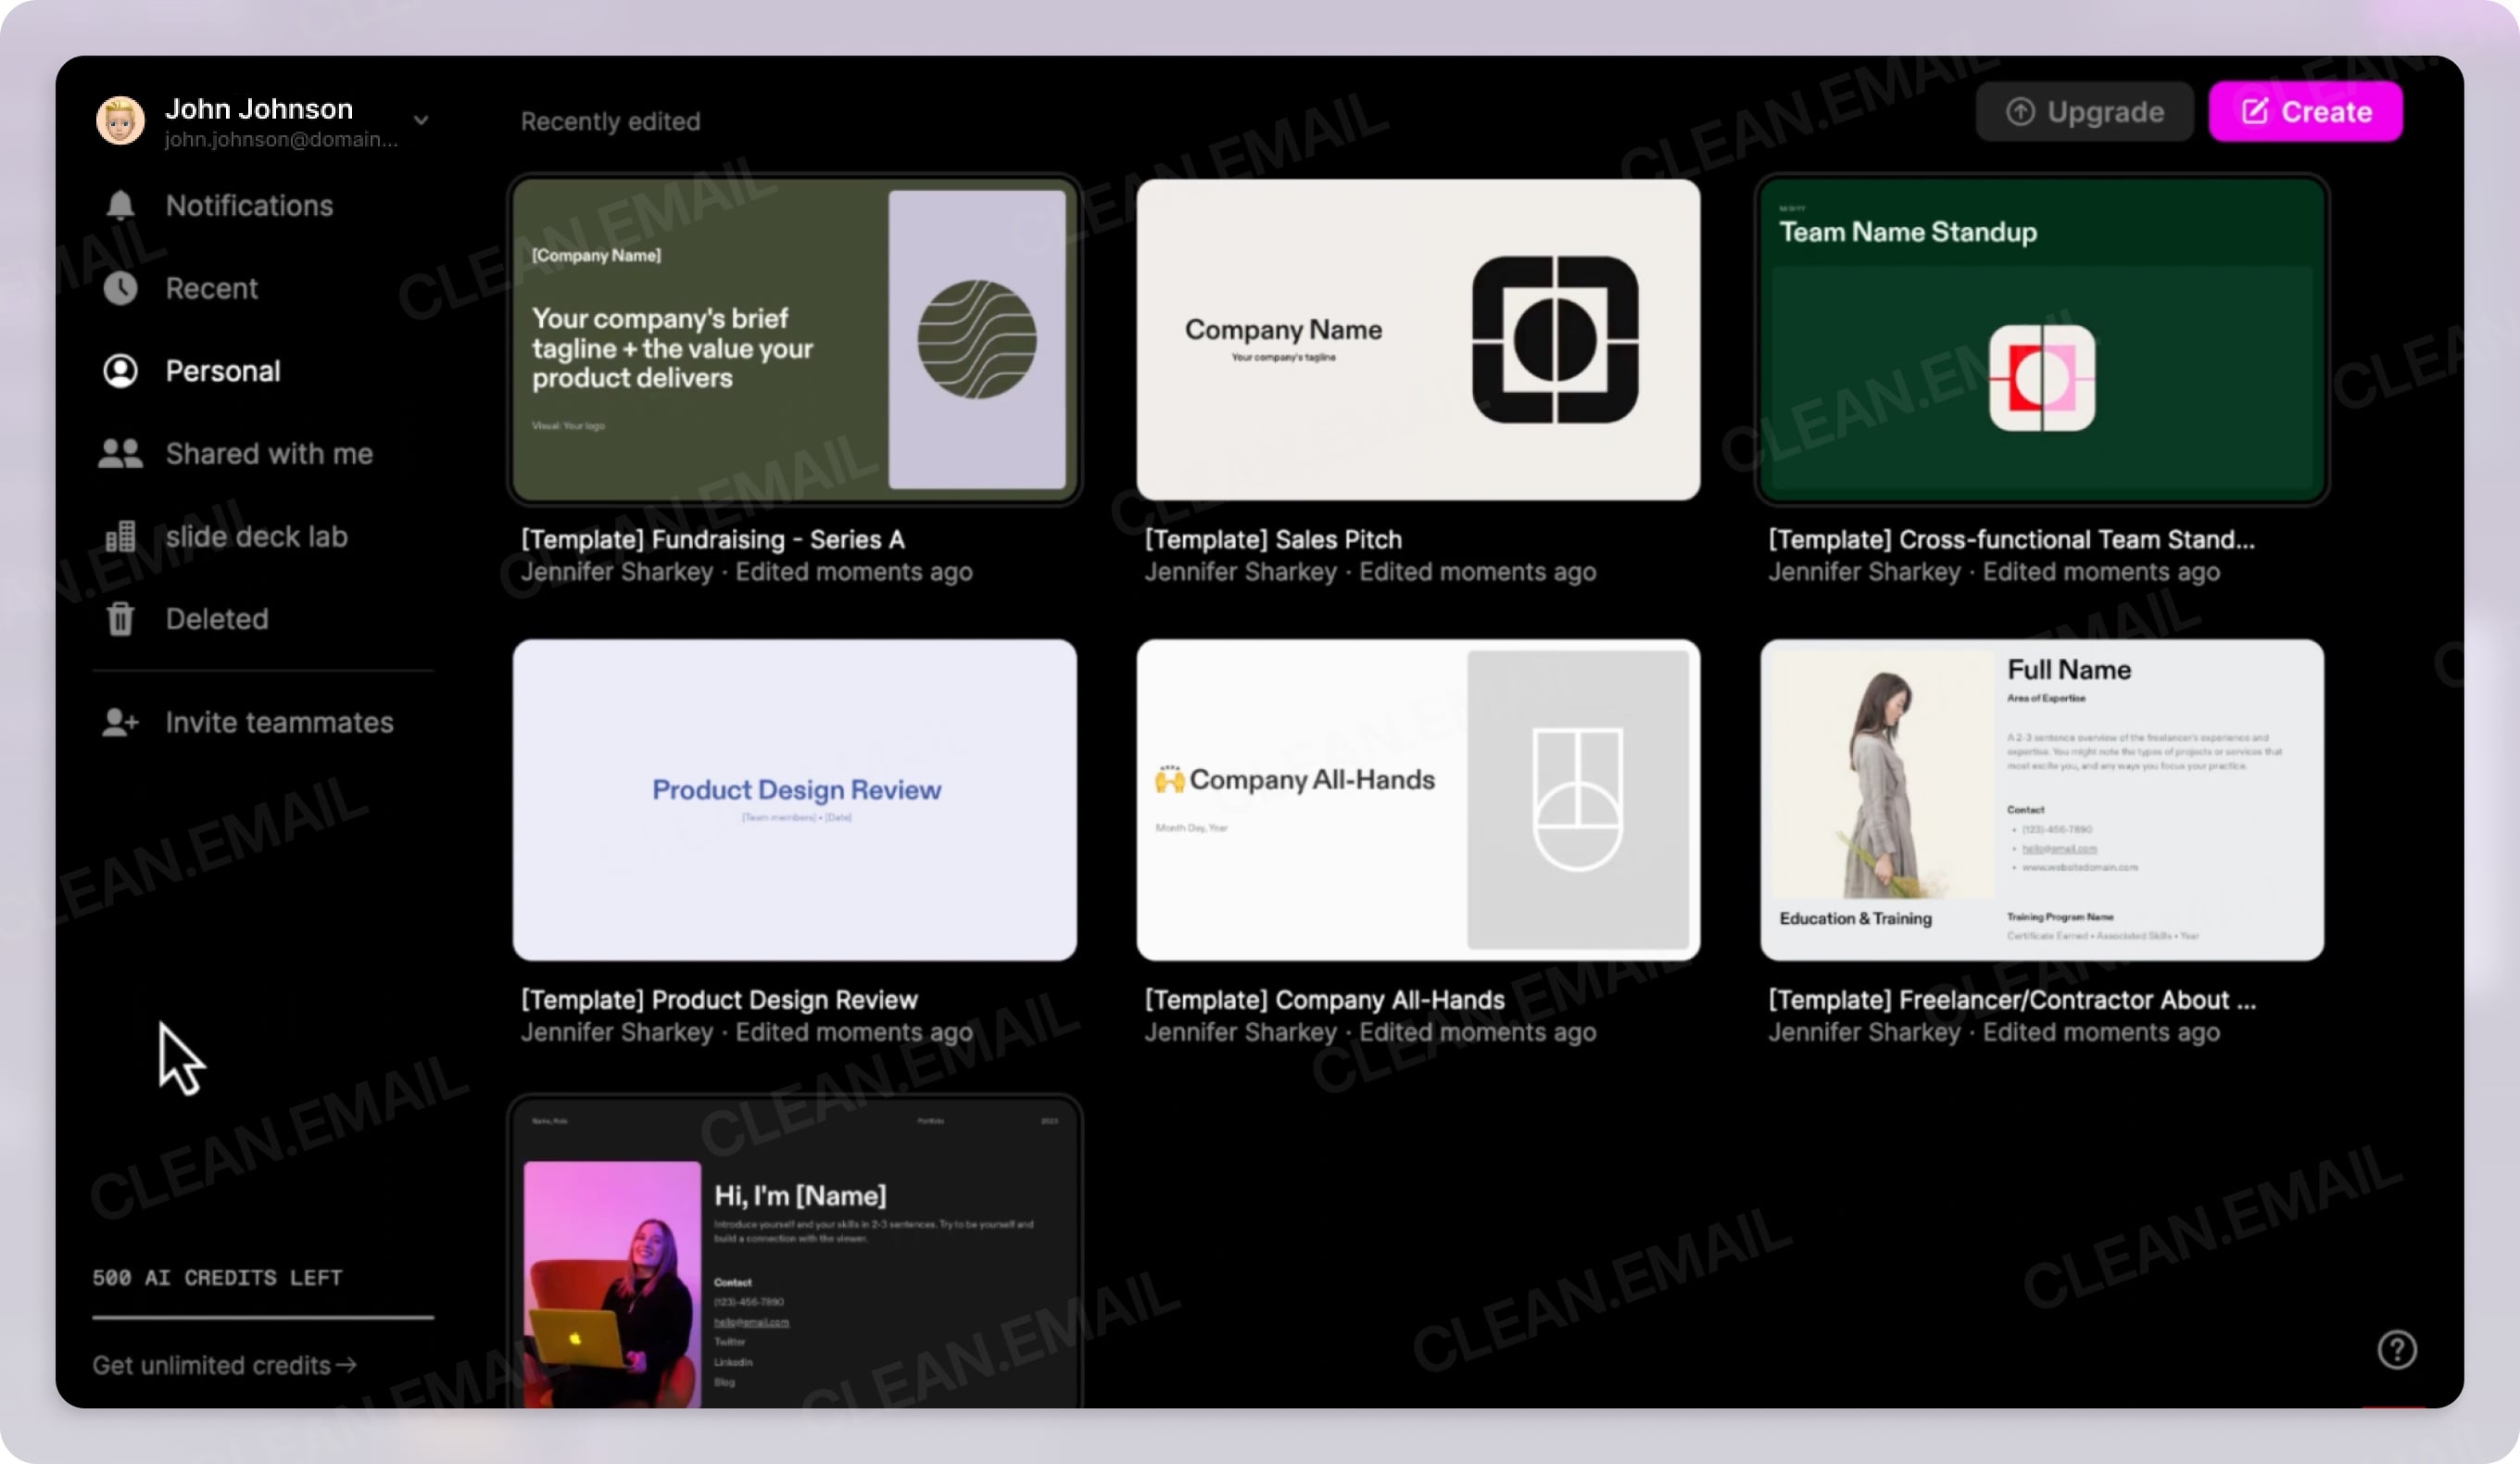This screenshot has height=1464, width=2520.
Task: Click the Recent clock icon
Action: coord(120,288)
